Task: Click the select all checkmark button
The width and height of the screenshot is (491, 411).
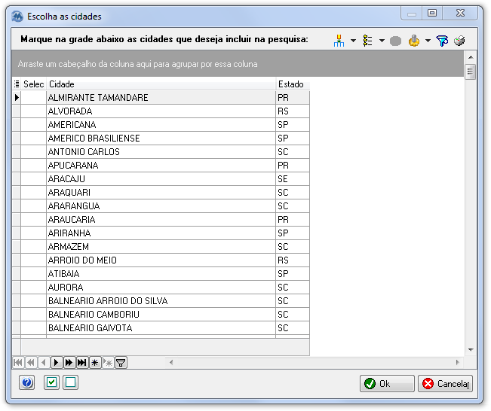Action: pos(52,382)
